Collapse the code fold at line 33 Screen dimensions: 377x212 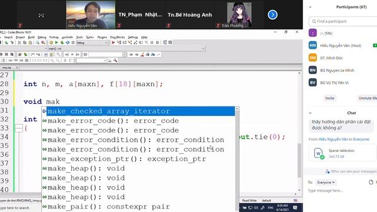[x=19, y=128]
